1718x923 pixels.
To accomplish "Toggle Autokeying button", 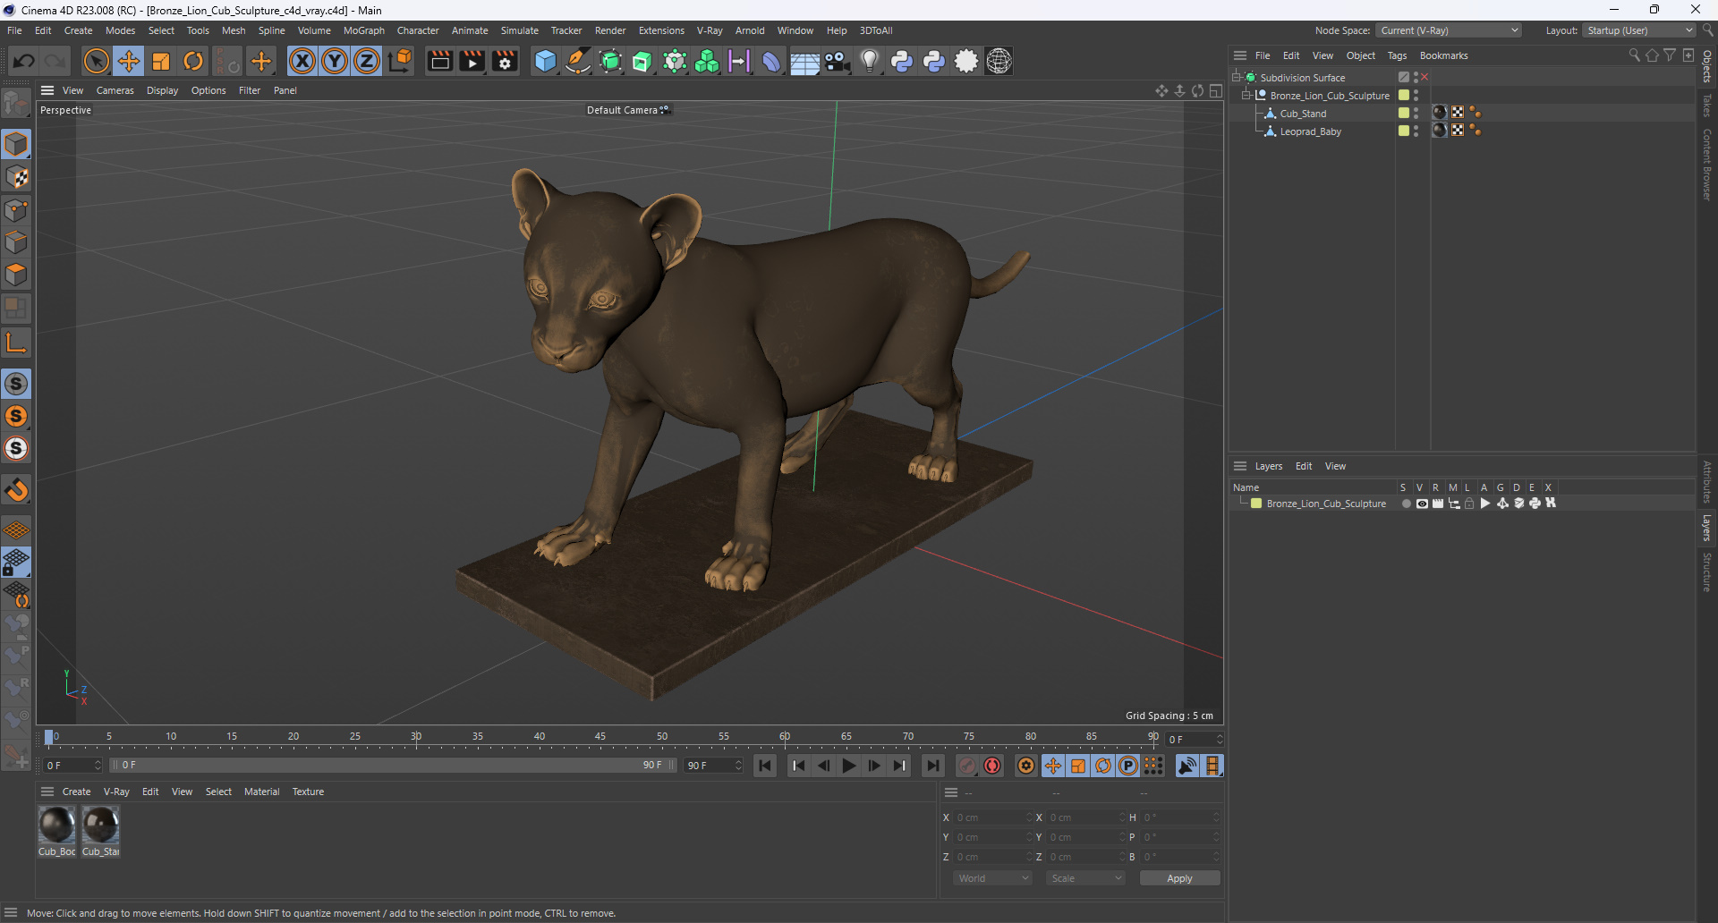I will point(992,766).
